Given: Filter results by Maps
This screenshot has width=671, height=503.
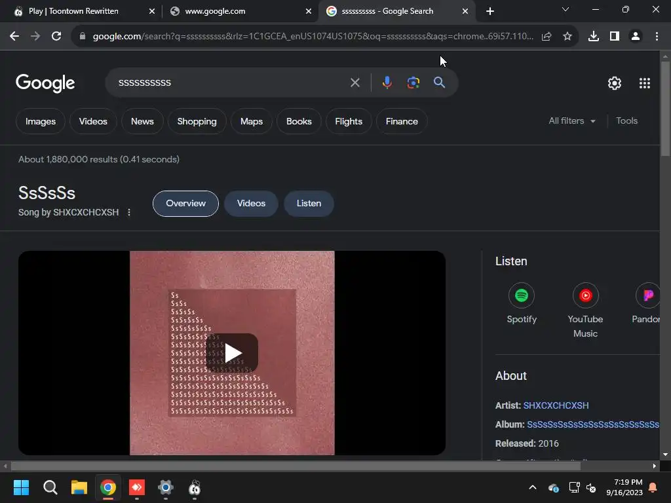Looking at the screenshot, I should pyautogui.click(x=251, y=121).
